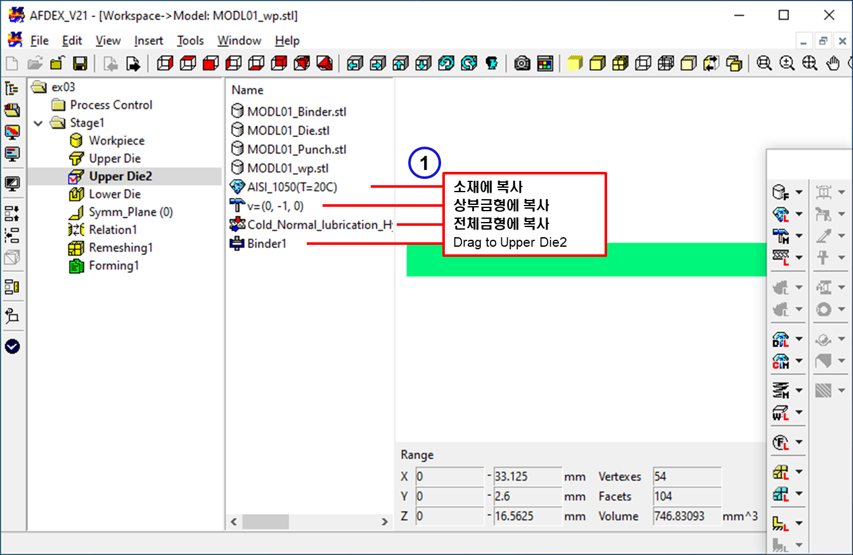Open the Insert menu

tap(148, 41)
